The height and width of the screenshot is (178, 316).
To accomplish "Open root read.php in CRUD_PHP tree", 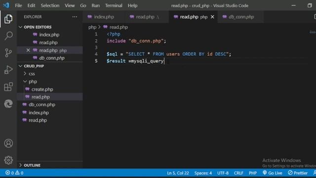I will point(50,120).
